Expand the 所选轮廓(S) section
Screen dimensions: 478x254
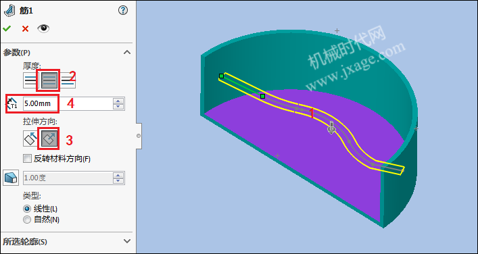point(127,241)
